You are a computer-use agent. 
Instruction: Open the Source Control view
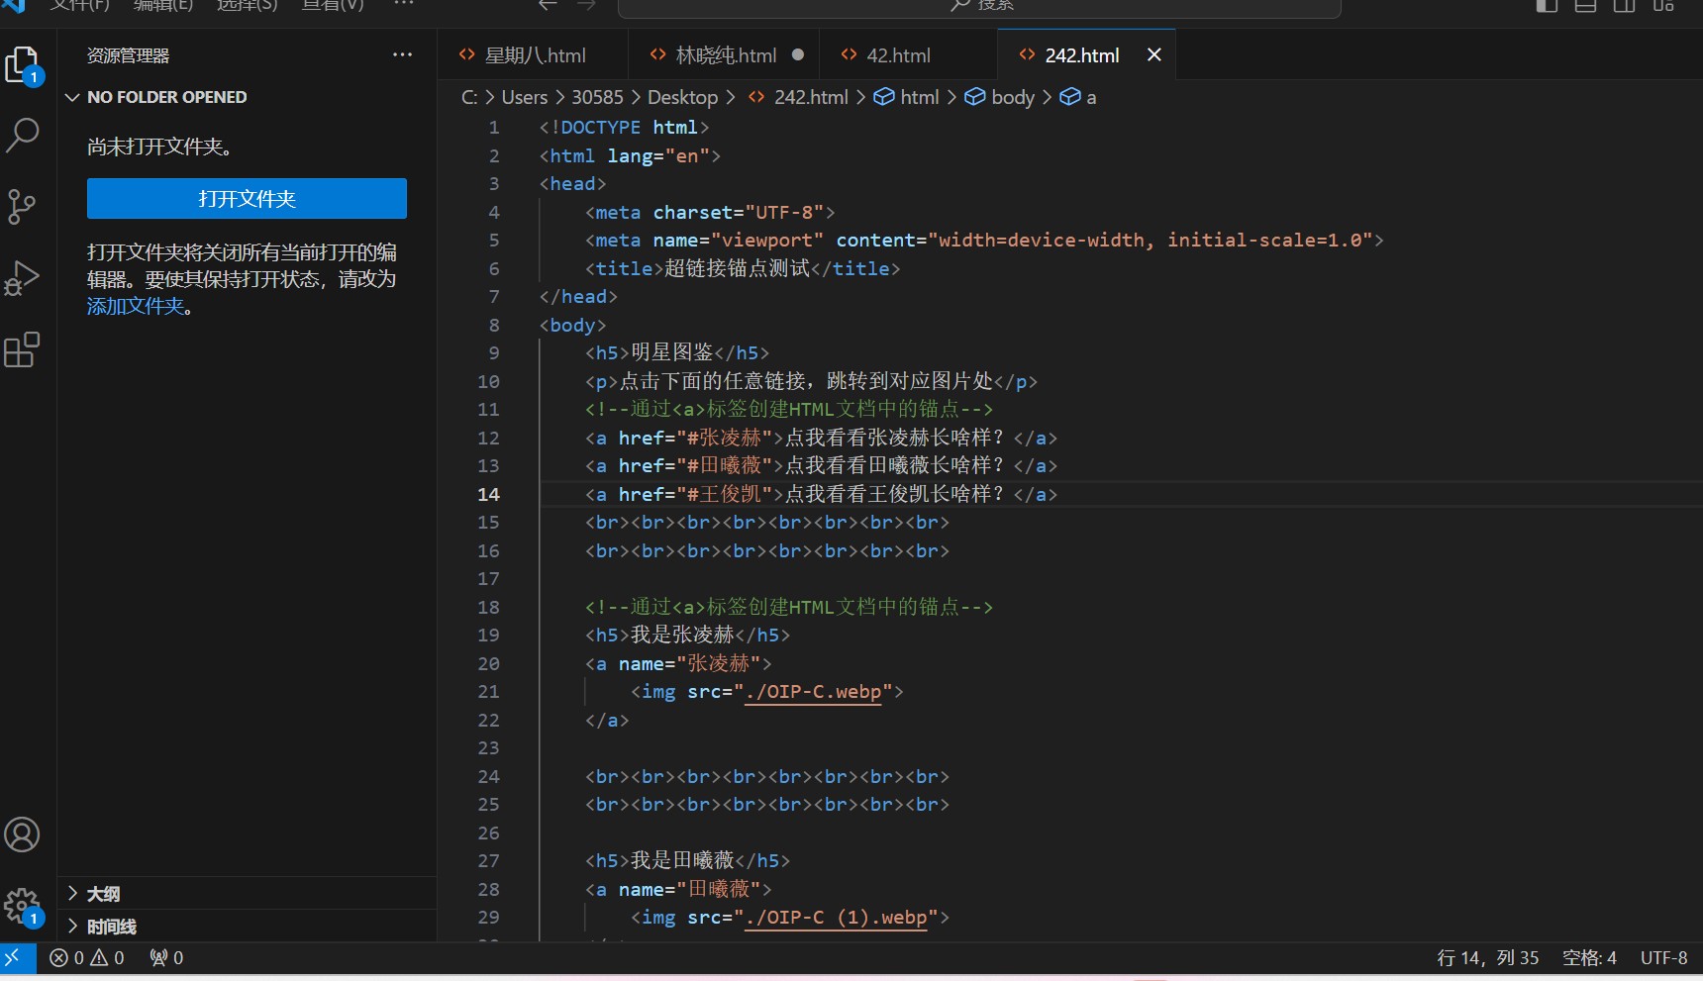click(x=22, y=207)
